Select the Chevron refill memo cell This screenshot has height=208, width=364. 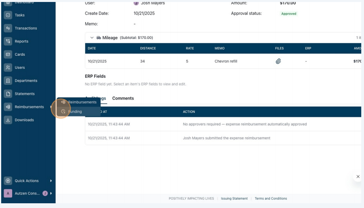tap(226, 61)
